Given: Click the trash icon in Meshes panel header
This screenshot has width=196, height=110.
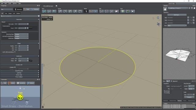Looking at the screenshot, I should click(x=194, y=8).
